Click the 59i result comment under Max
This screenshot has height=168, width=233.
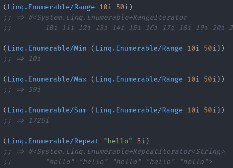(x=35, y=90)
